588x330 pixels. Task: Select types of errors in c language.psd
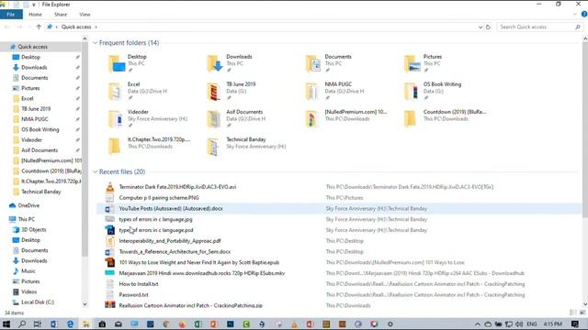(x=156, y=230)
